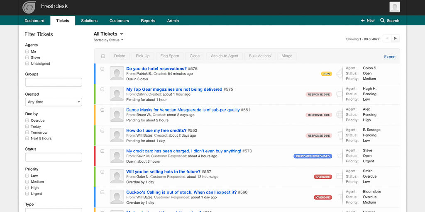
Task: Click the mobile source icon on ticket #552
Action: coord(340,135)
